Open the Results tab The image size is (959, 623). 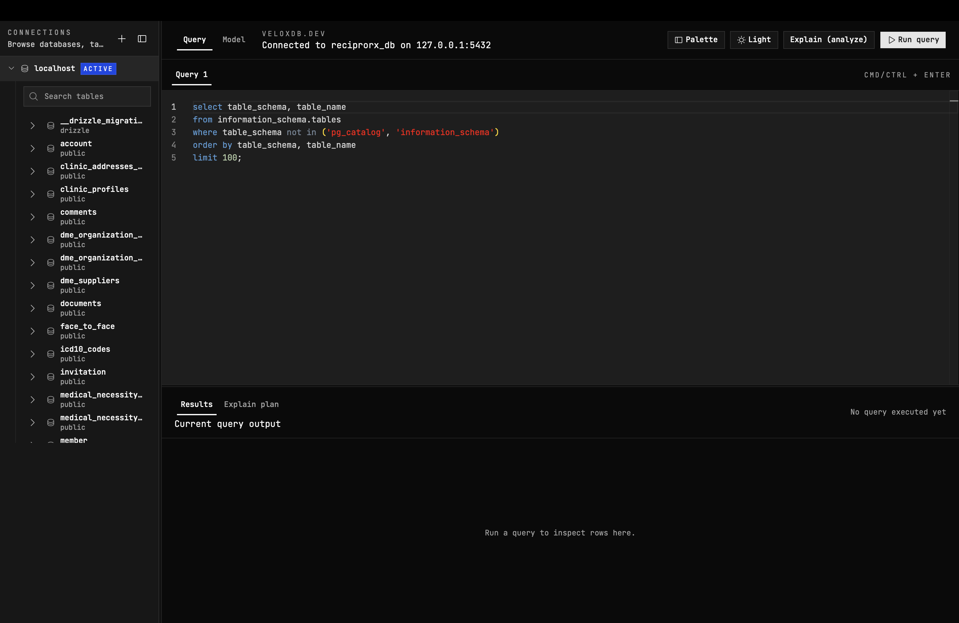pyautogui.click(x=197, y=404)
